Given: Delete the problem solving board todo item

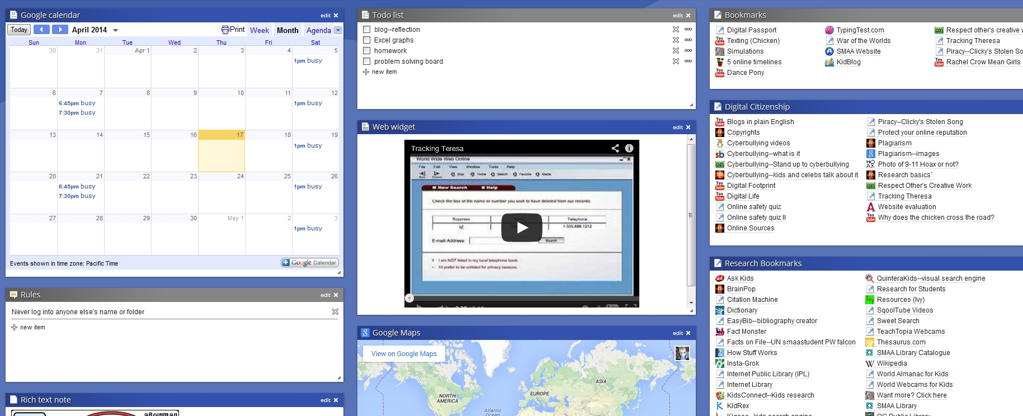Looking at the screenshot, I should (676, 62).
